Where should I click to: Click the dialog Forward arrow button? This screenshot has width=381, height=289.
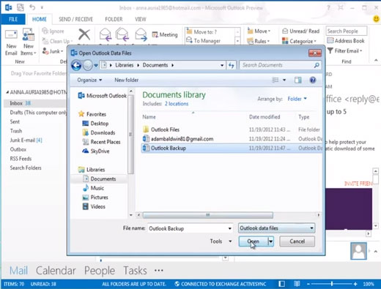(87, 65)
